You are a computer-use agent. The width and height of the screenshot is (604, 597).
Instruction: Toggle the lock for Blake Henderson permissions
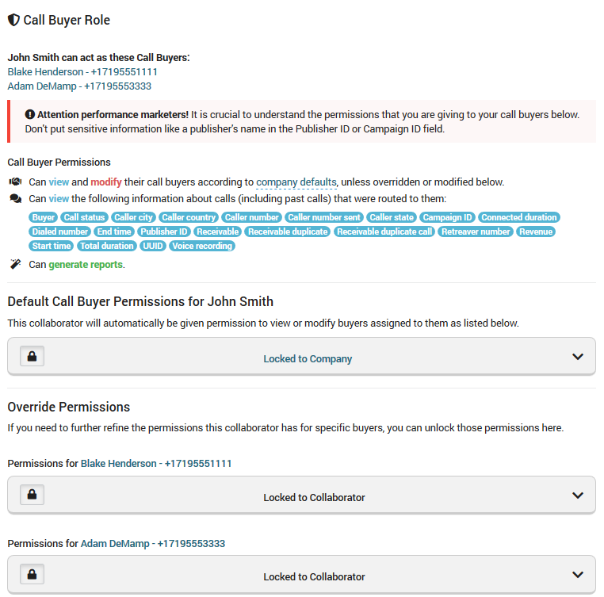point(32,496)
